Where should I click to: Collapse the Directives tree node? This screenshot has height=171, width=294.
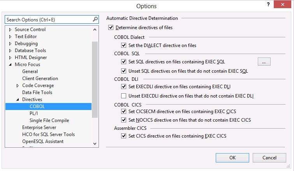coord(18,100)
